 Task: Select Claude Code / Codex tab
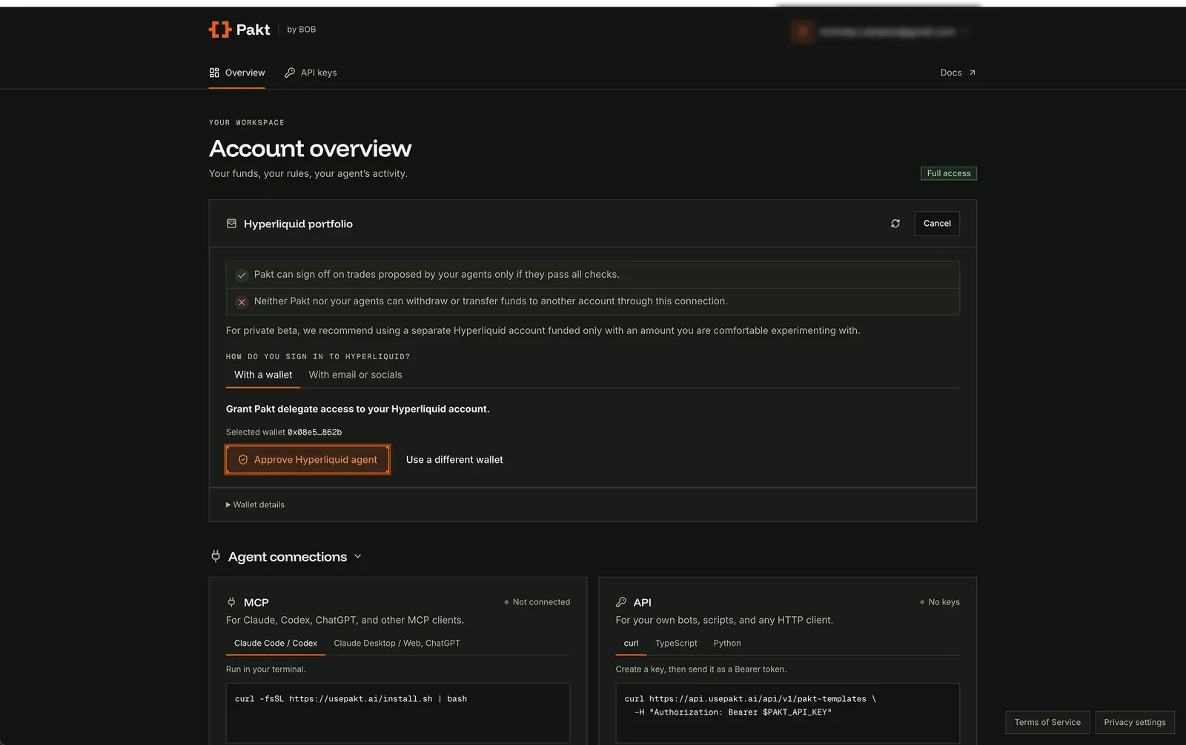(276, 644)
